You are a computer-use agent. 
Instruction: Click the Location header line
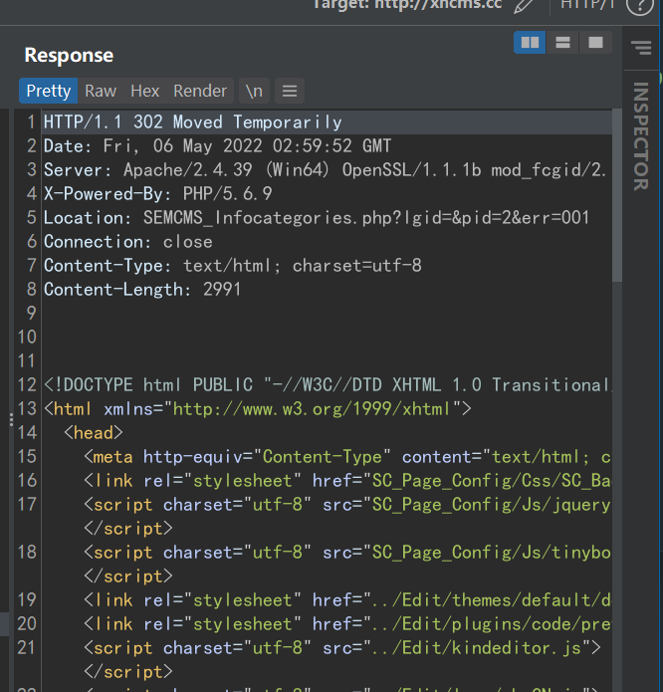point(317,218)
